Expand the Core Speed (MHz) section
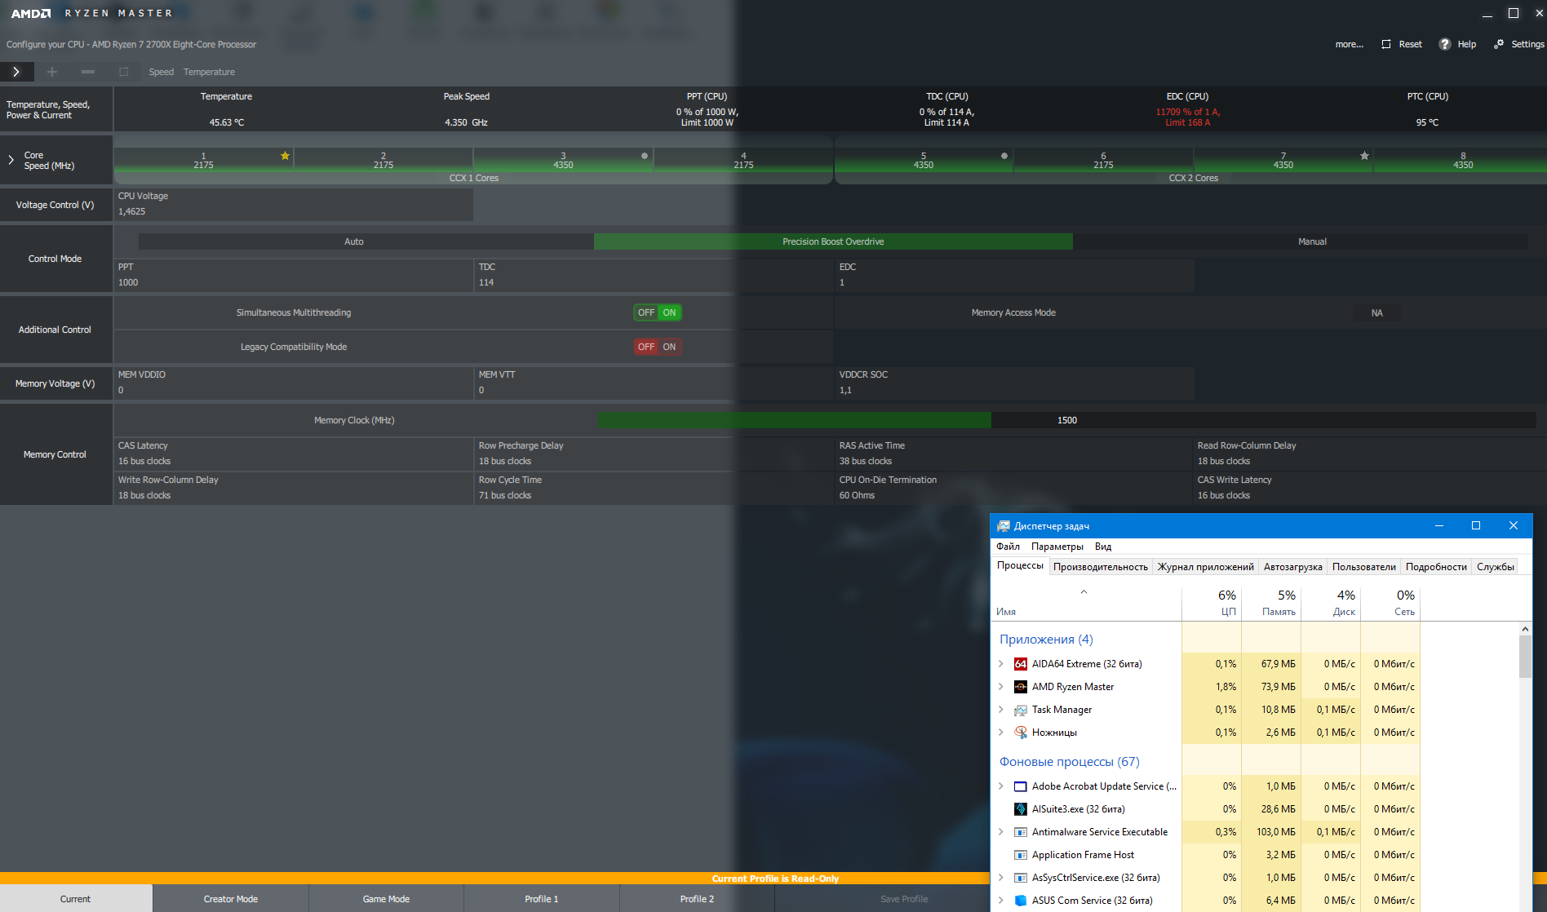The width and height of the screenshot is (1547, 912). point(11,160)
